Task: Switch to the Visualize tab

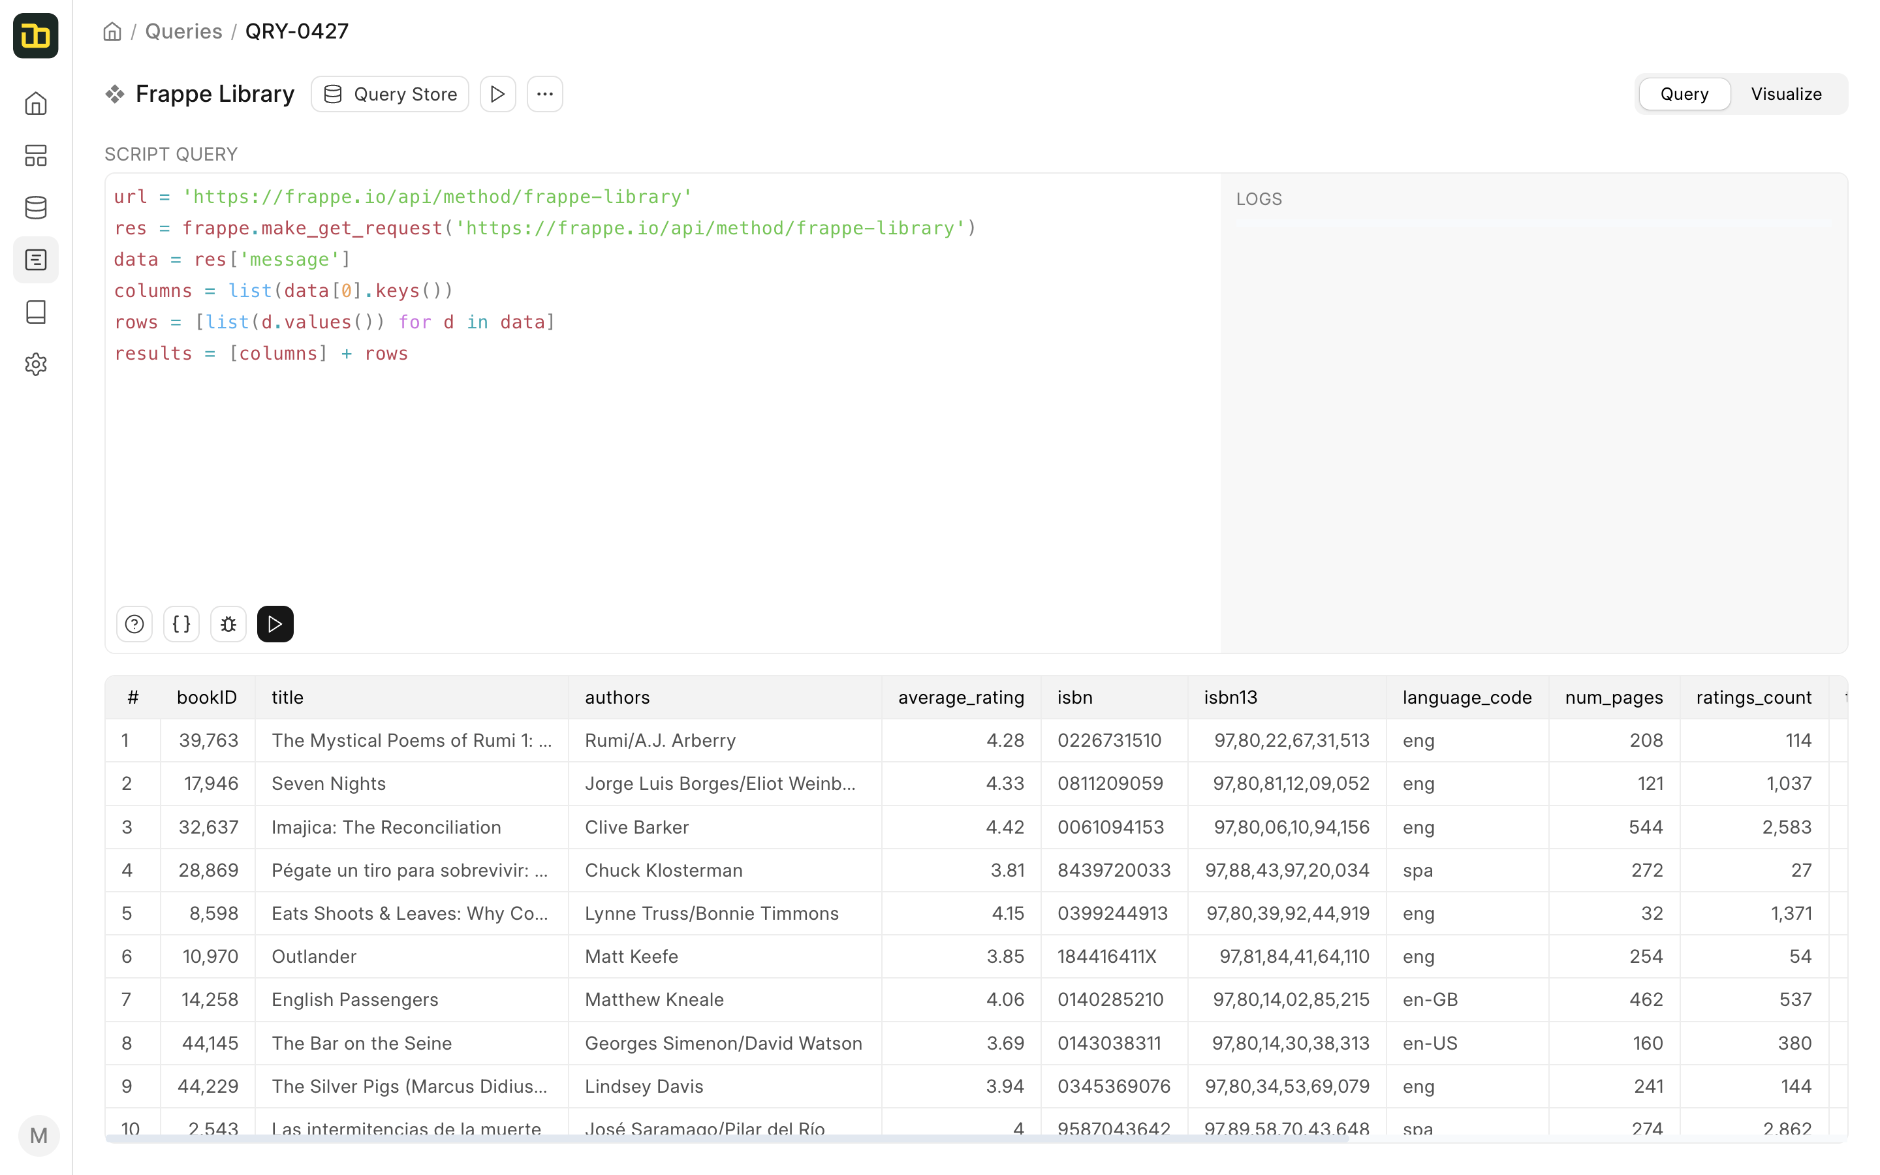Action: tap(1785, 94)
